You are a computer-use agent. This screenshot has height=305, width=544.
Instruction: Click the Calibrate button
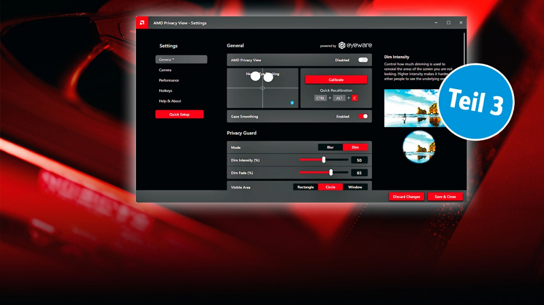click(x=336, y=80)
